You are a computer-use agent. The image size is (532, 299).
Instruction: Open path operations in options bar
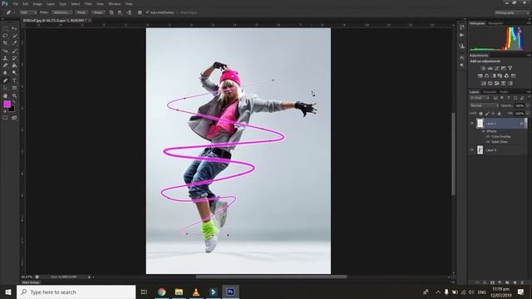111,12
